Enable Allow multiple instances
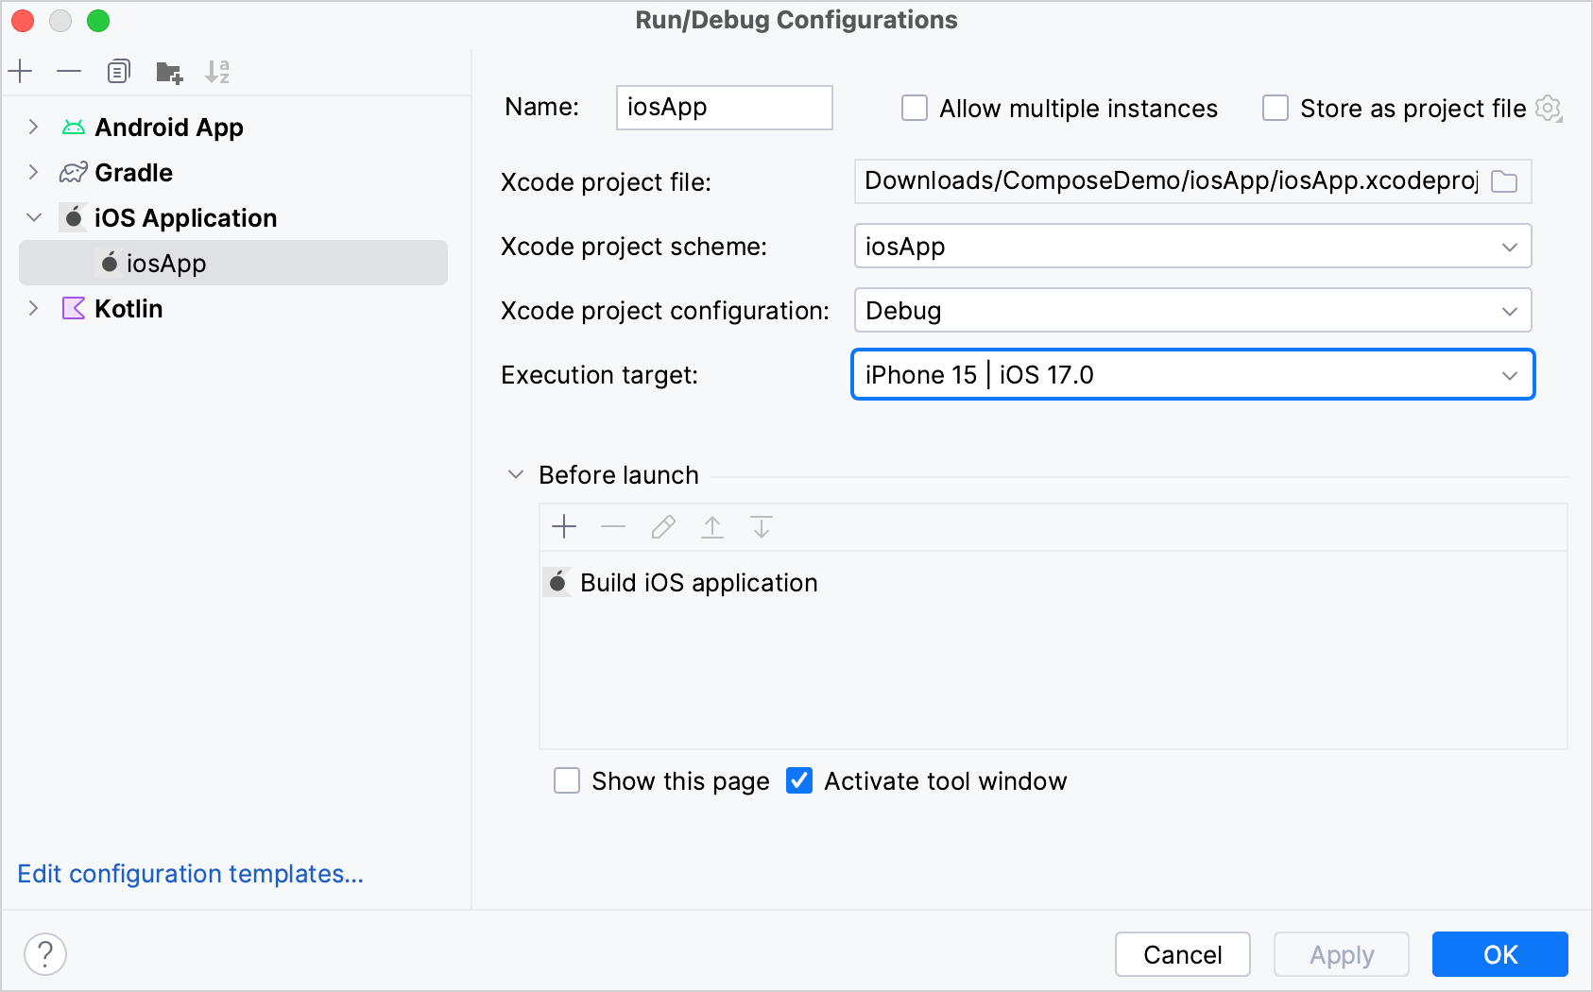The width and height of the screenshot is (1593, 992). click(x=914, y=108)
